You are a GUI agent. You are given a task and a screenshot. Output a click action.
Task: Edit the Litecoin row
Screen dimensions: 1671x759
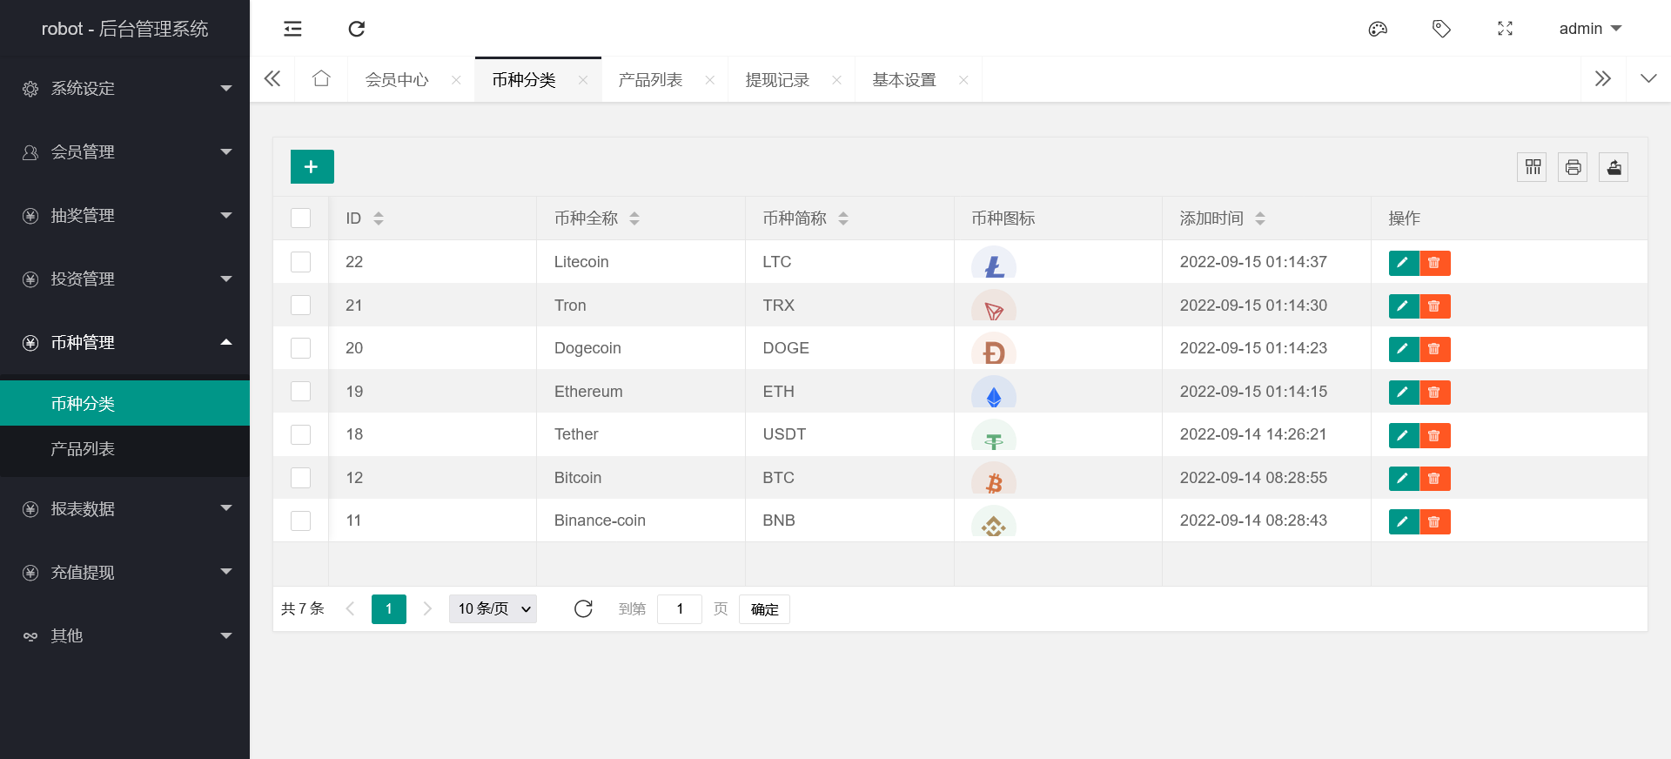click(1403, 263)
